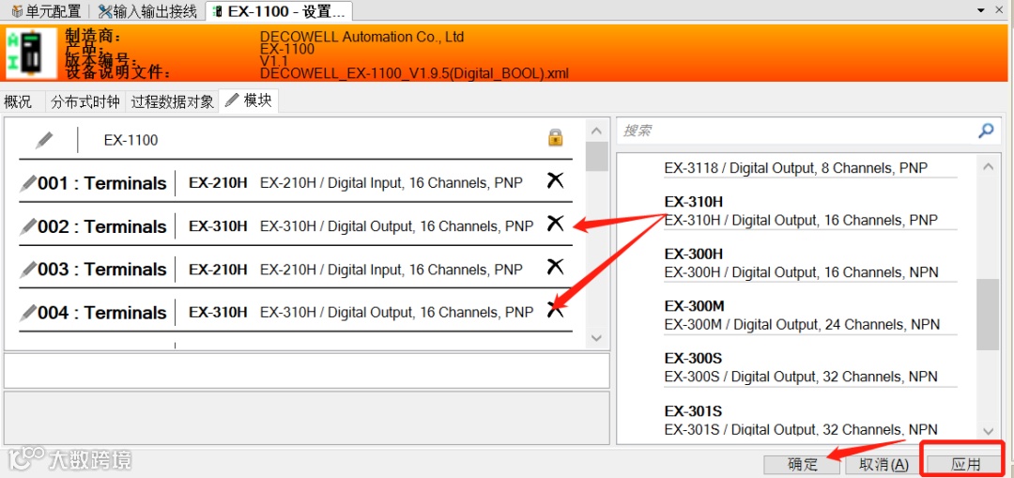The width and height of the screenshot is (1014, 478).
Task: Click the pencil icon beside EX-1100 header
Action: (44, 139)
